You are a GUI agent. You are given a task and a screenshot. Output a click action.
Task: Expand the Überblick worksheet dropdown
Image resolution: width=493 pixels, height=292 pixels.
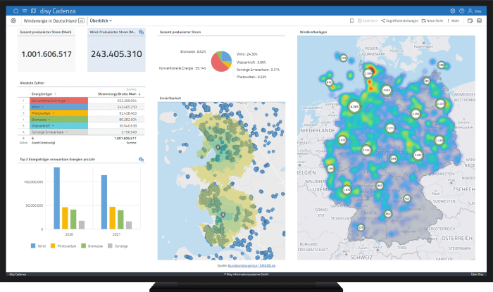[101, 20]
